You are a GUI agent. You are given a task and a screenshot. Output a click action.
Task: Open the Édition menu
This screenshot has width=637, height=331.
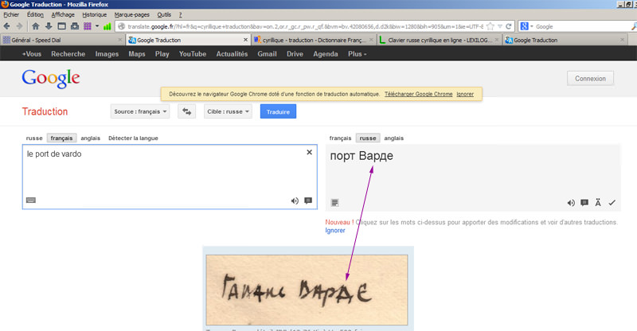[35, 14]
